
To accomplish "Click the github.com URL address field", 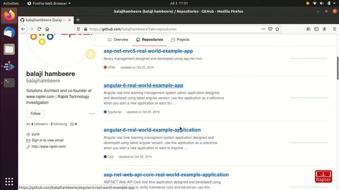I will coord(173,29).
